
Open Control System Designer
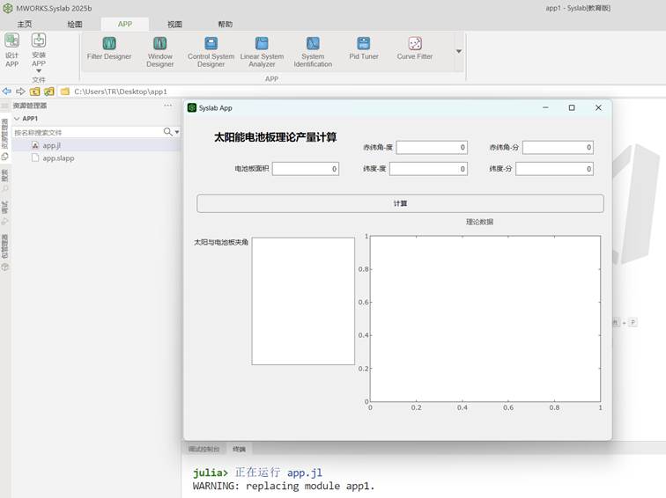[x=211, y=52]
